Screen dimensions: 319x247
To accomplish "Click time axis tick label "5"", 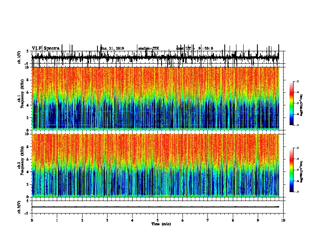I will [157, 220].
